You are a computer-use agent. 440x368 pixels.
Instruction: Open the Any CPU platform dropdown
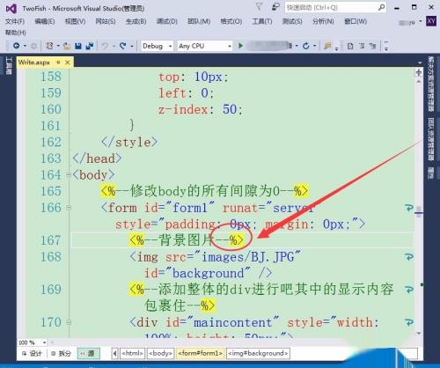(205, 46)
